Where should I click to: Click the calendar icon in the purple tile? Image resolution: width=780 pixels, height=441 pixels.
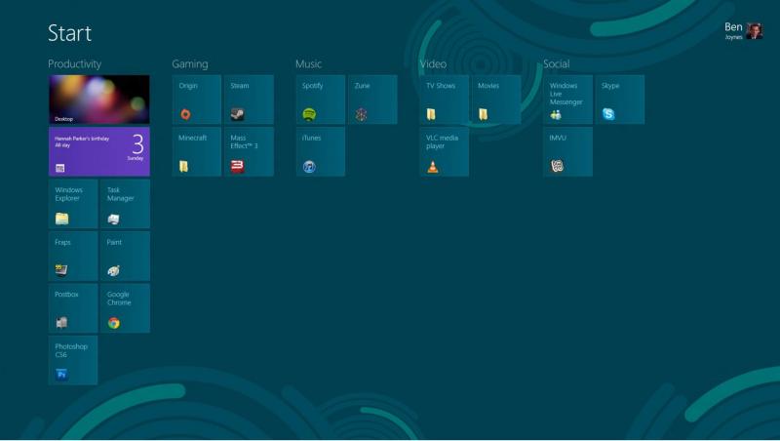click(60, 168)
